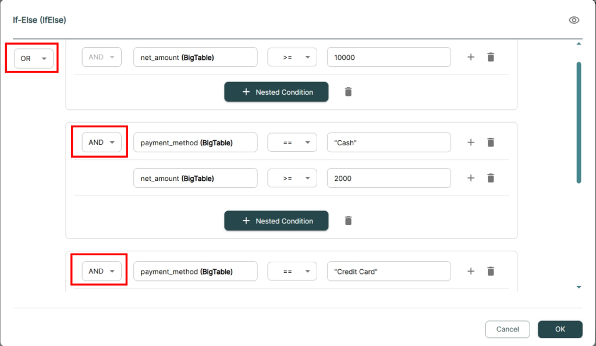The height and width of the screenshot is (346, 596).
Task: Confirm with the OK button
Action: pyautogui.click(x=560, y=329)
